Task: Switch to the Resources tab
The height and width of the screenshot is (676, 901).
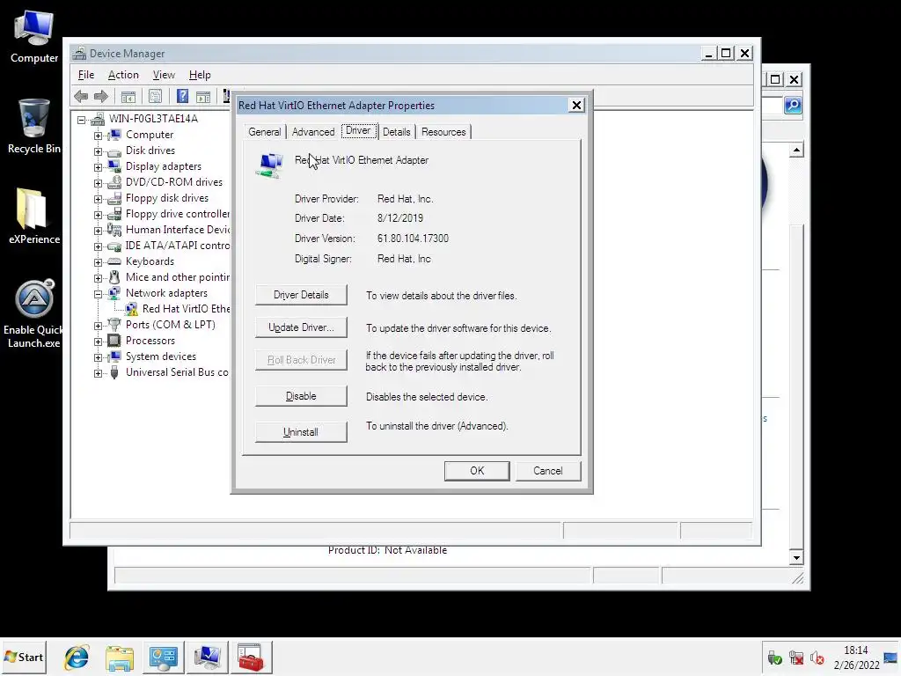Action: [443, 132]
